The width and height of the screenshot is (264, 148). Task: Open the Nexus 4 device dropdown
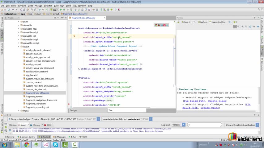[x=187, y=22]
